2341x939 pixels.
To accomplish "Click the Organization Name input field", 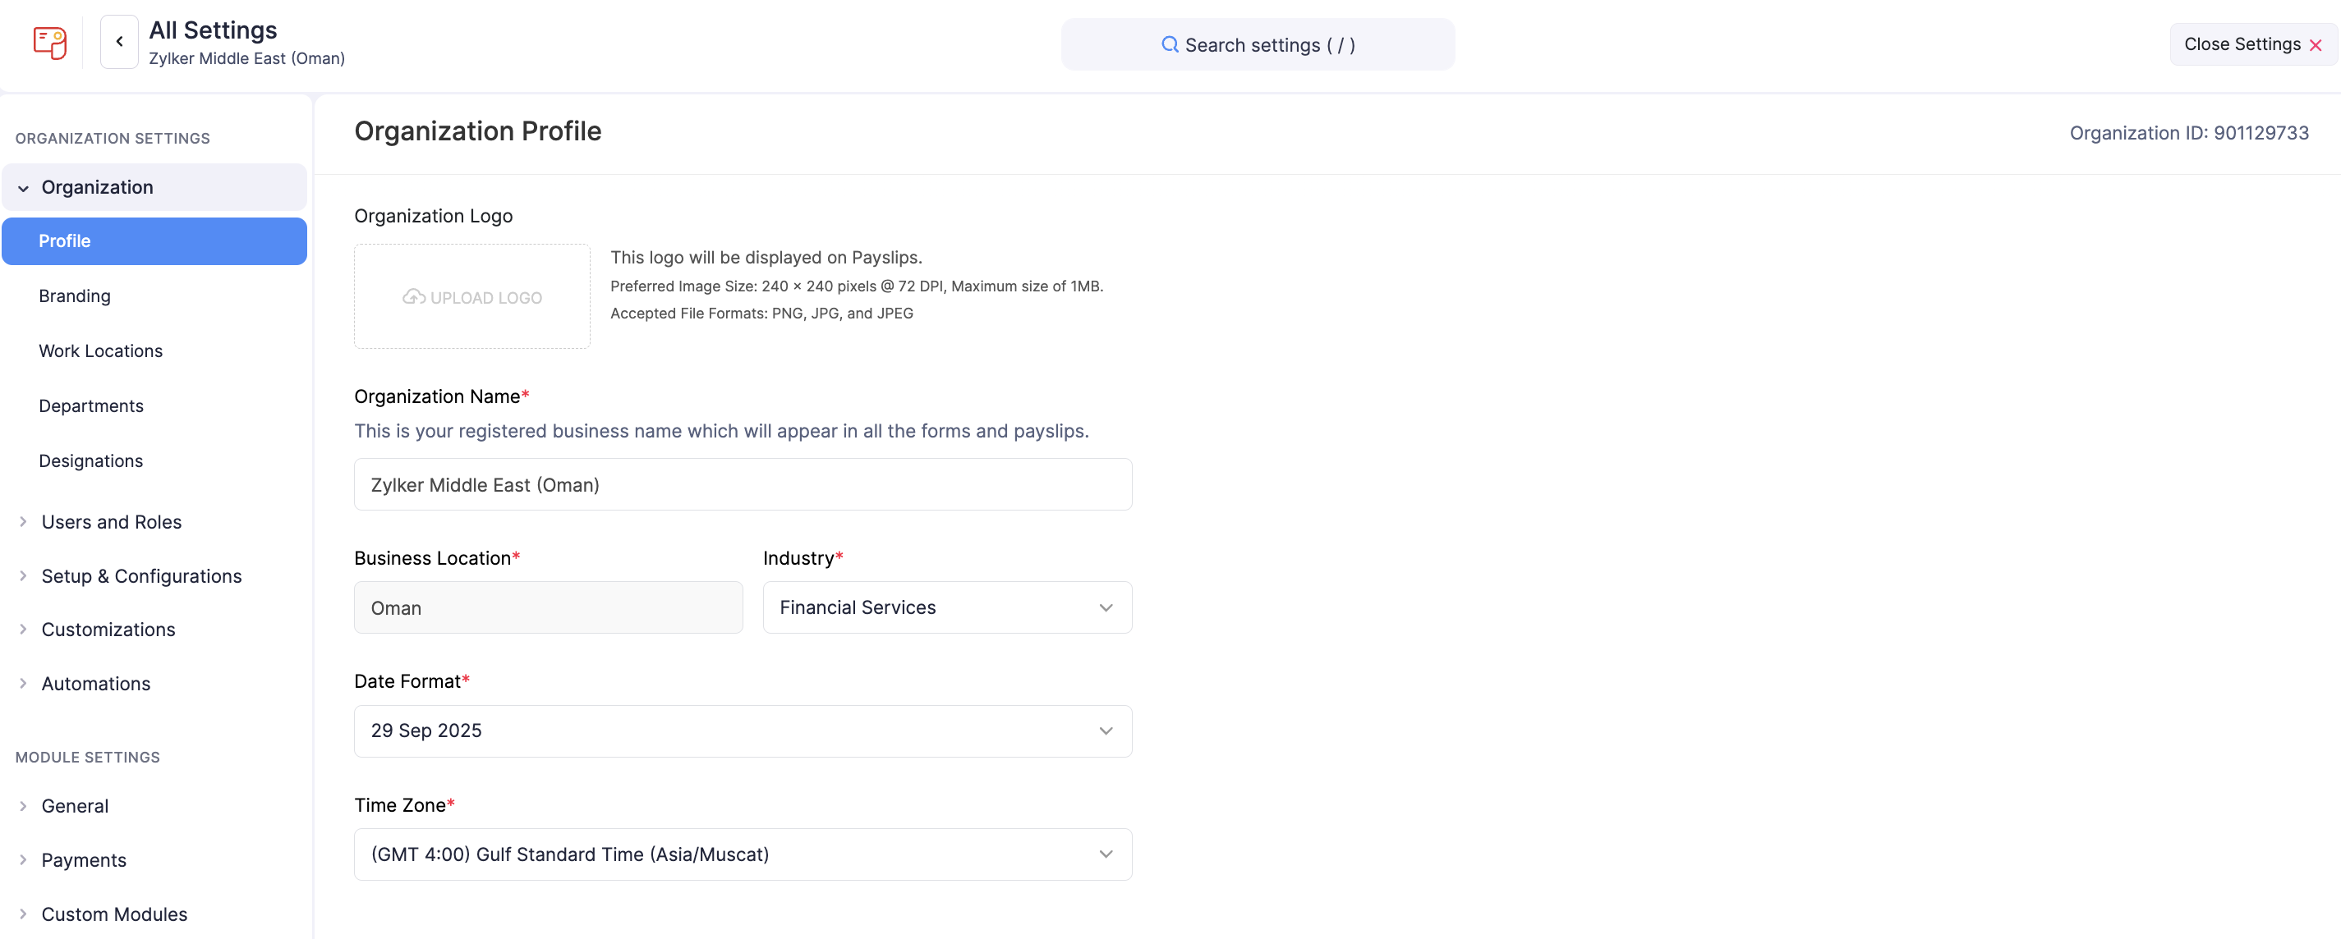I will (x=743, y=484).
